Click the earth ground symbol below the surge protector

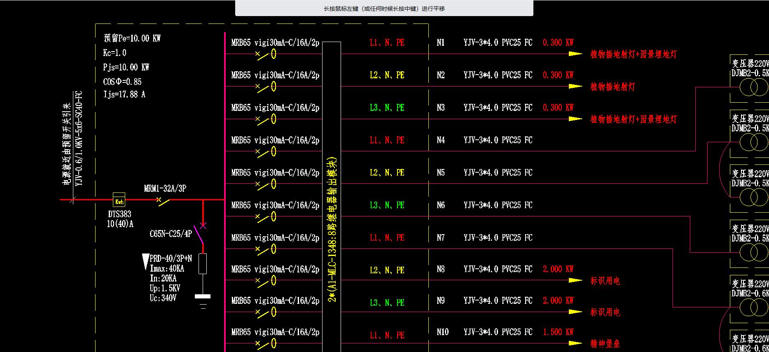pos(203,301)
